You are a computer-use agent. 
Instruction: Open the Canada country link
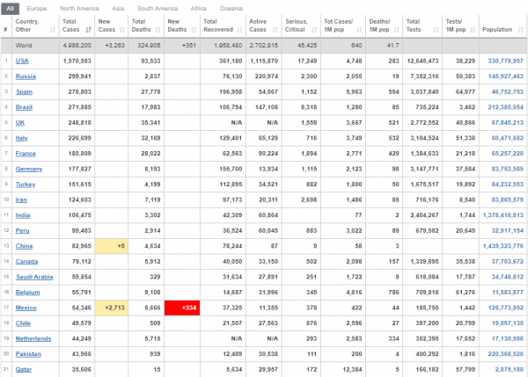coord(26,262)
